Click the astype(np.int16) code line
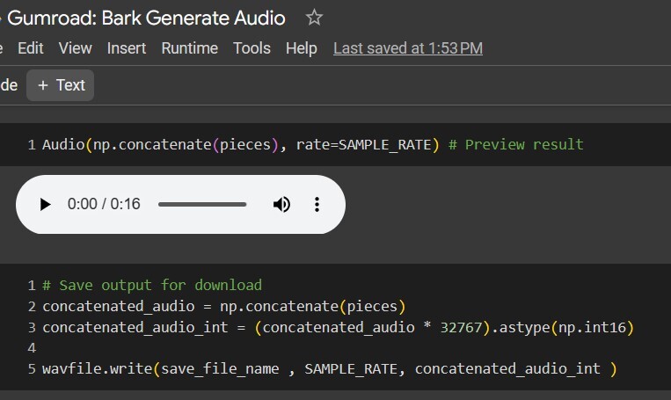 coord(338,327)
